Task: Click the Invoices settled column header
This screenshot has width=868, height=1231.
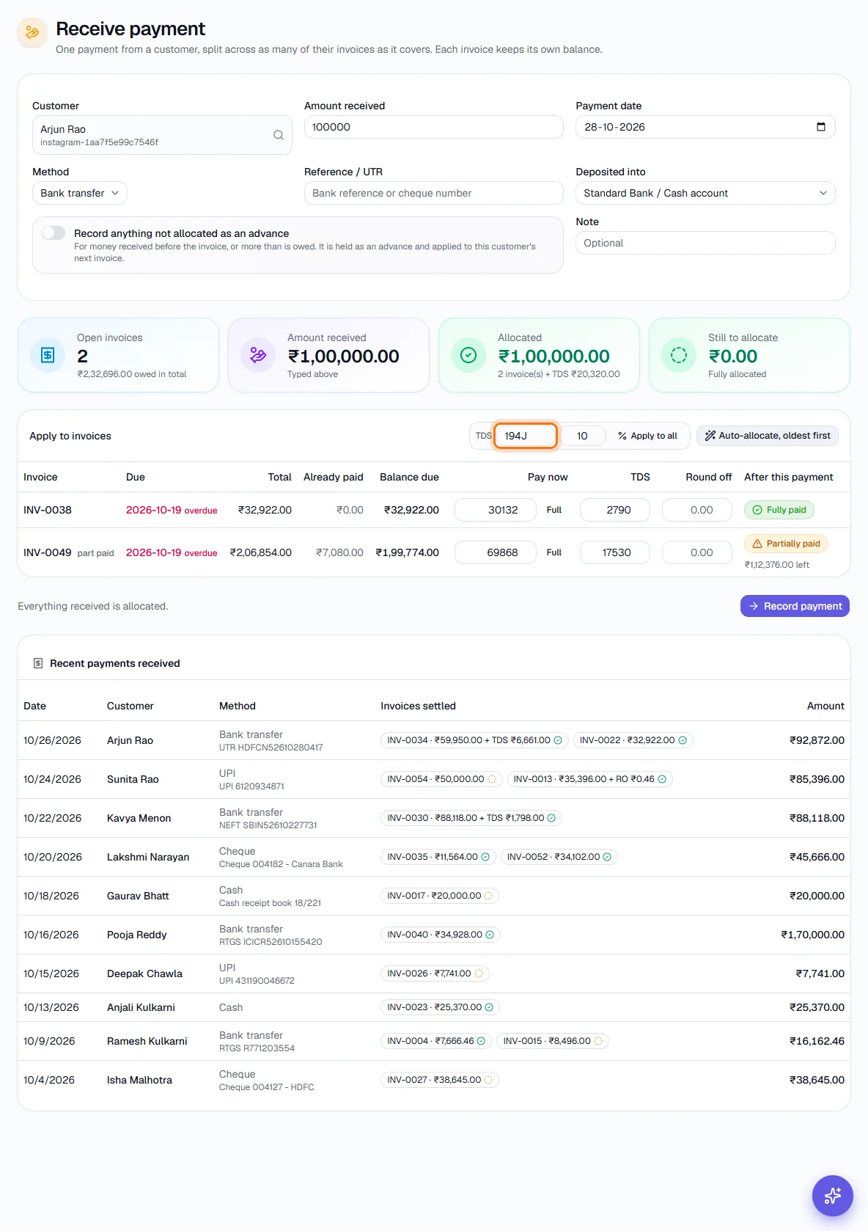Action: click(418, 706)
